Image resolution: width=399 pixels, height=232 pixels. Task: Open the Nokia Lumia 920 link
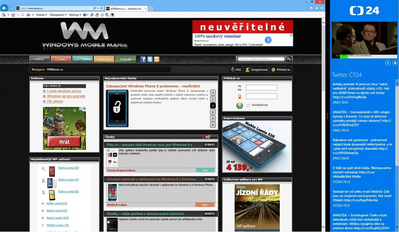point(69,168)
